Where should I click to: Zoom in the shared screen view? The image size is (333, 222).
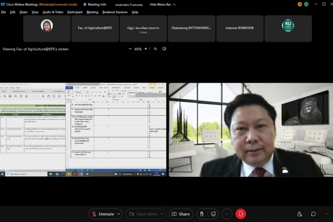coord(146,49)
